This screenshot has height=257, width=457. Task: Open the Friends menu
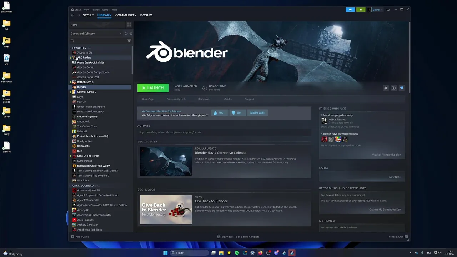click(96, 10)
